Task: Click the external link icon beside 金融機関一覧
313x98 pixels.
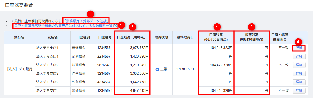Action: click(x=115, y=26)
